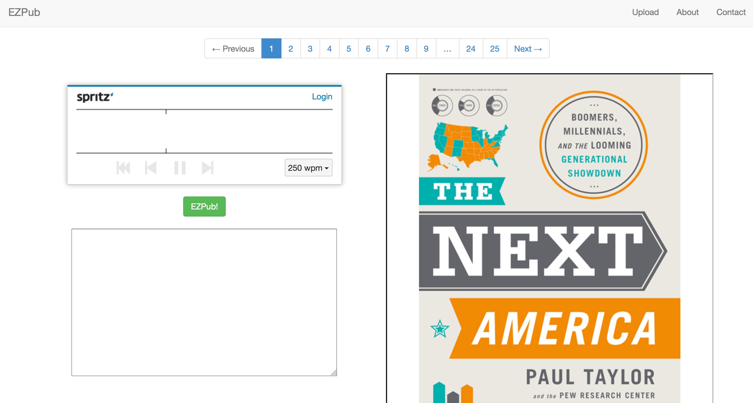Viewport: 753px width, 403px height.
Task: Click the EZPub brand logo
Action: pyautogui.click(x=24, y=12)
